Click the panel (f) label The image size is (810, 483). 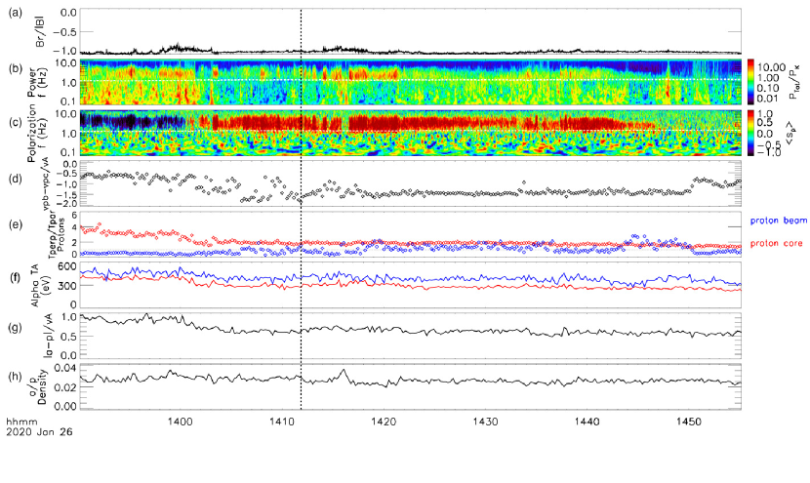(14, 276)
